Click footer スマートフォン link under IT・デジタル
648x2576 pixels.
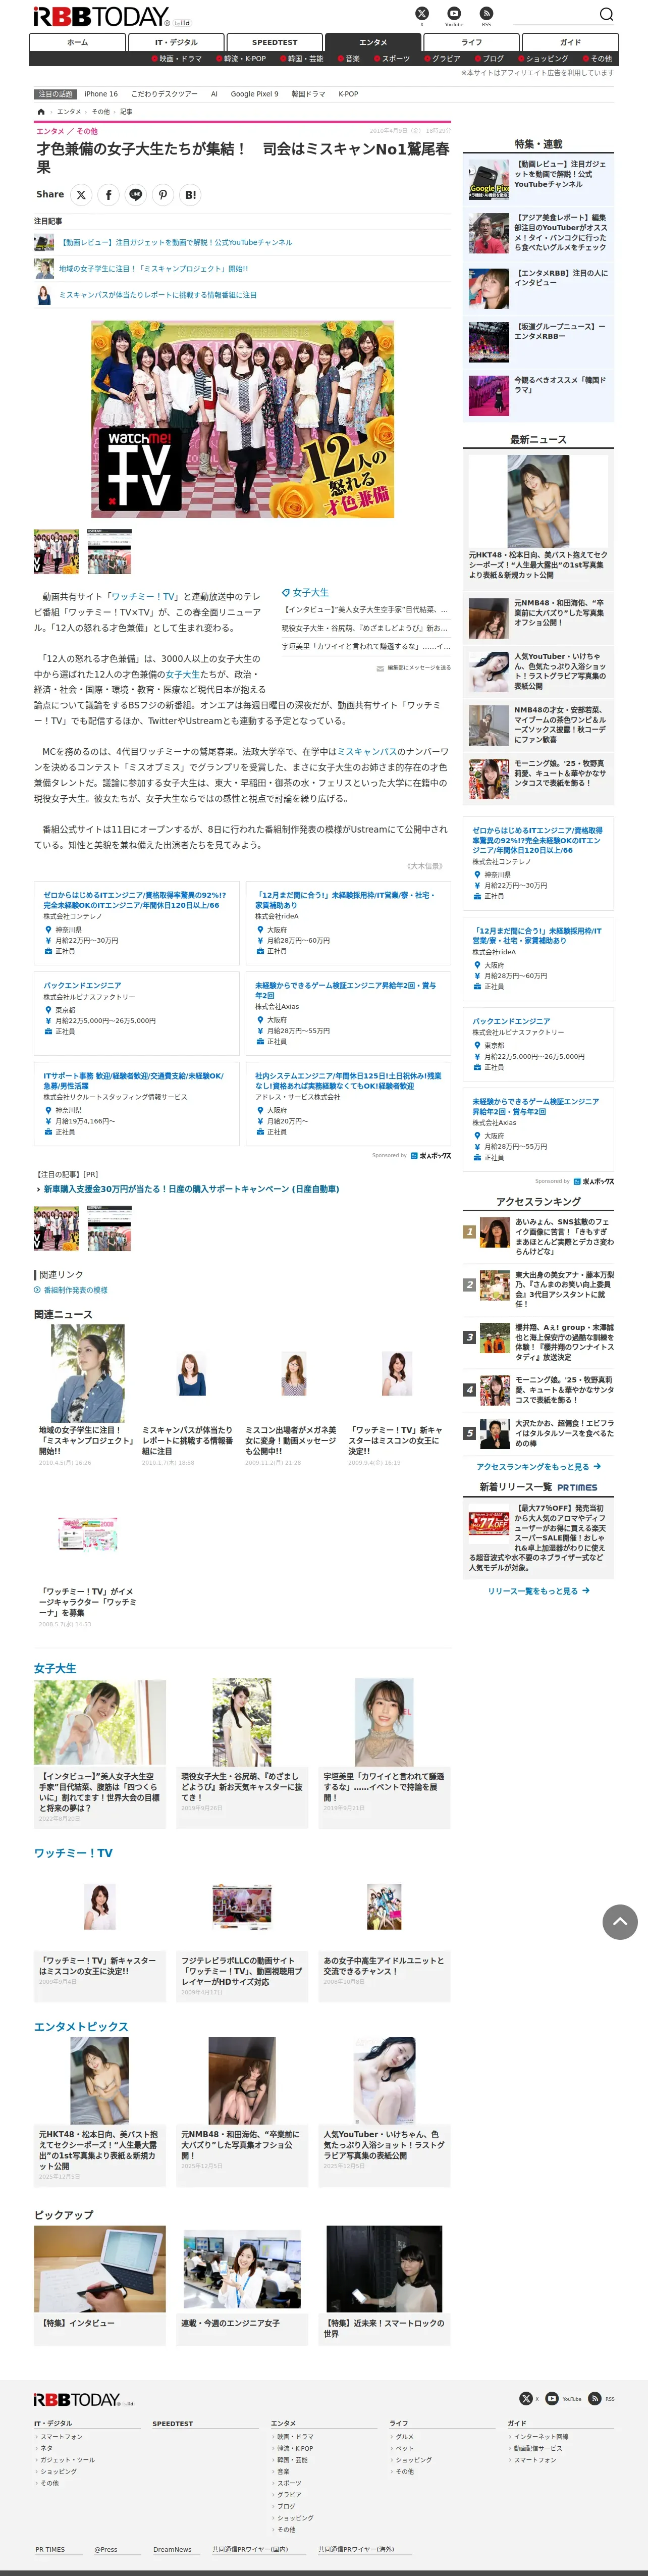[x=62, y=2437]
